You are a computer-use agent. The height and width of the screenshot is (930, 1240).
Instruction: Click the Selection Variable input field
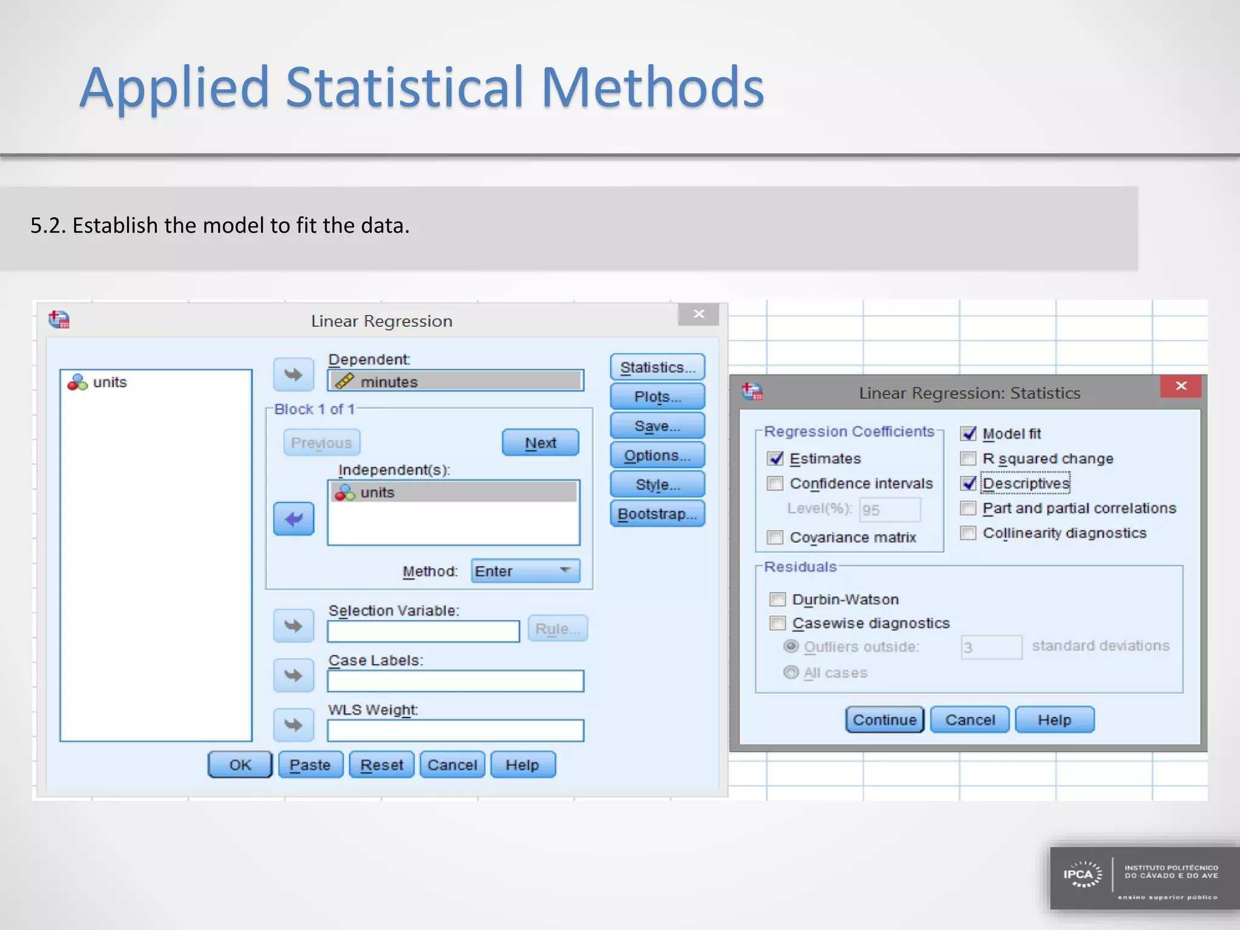pos(423,631)
